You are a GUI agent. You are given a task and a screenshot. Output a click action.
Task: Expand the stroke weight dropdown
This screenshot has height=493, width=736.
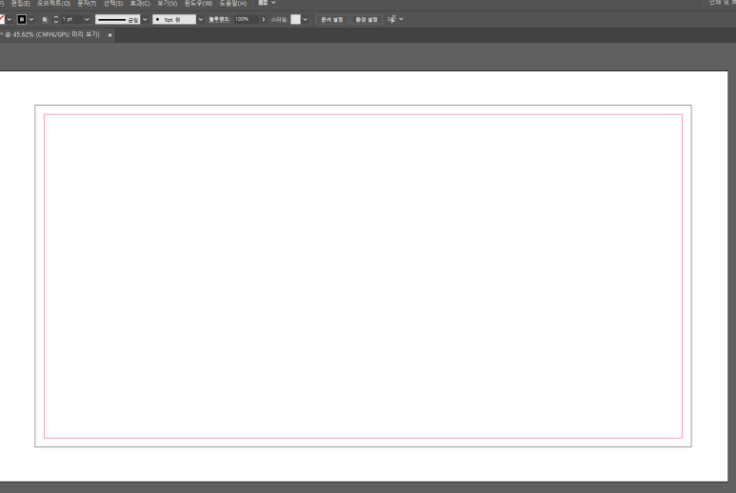pyautogui.click(x=88, y=19)
